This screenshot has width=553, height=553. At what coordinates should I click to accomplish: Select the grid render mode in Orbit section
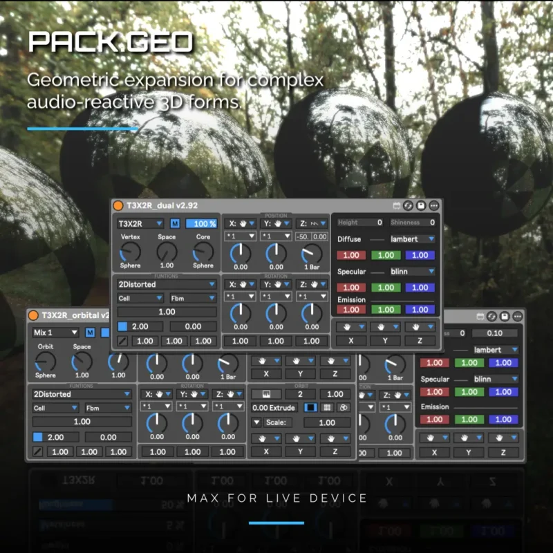coord(327,408)
